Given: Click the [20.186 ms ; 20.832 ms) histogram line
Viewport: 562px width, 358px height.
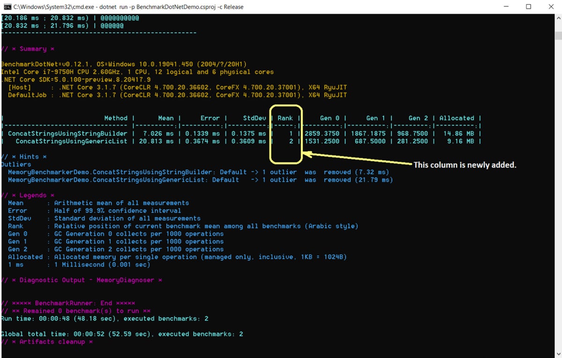Looking at the screenshot, I should (x=70, y=18).
